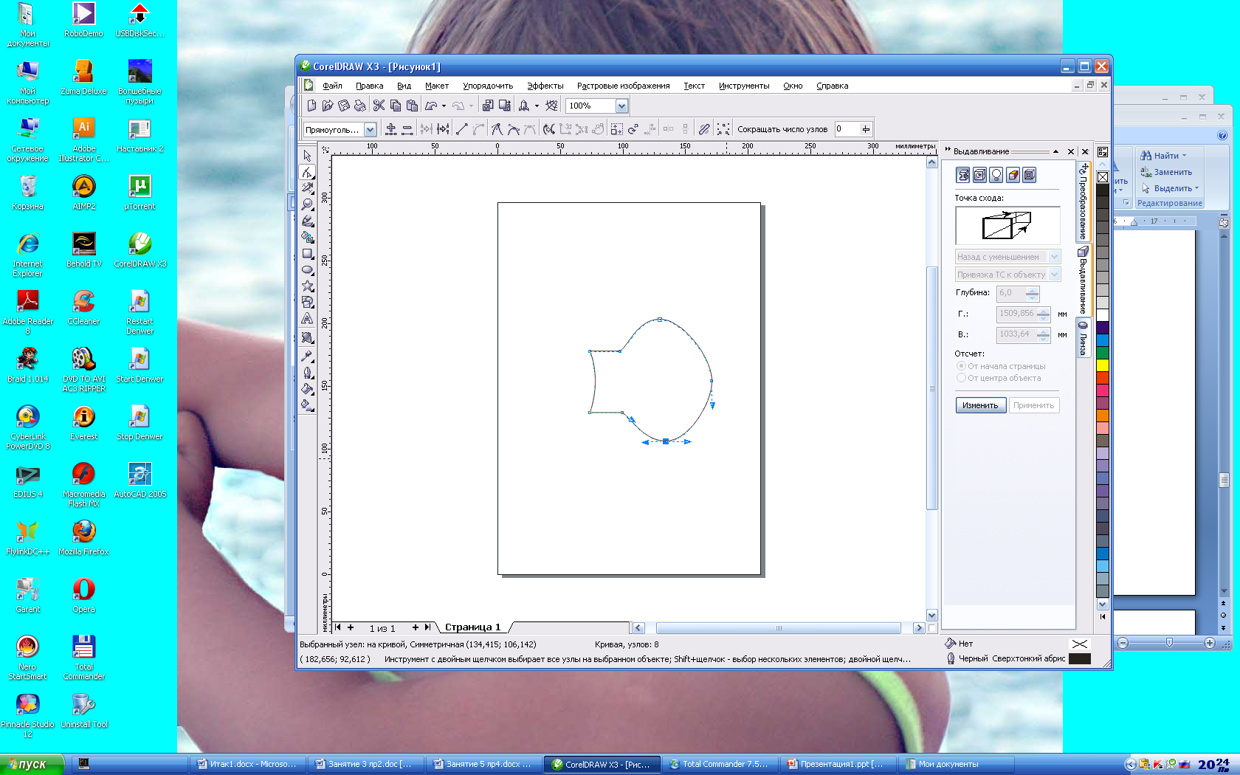The height and width of the screenshot is (775, 1240).
Task: Click the Cut scissors icon
Action: click(379, 106)
